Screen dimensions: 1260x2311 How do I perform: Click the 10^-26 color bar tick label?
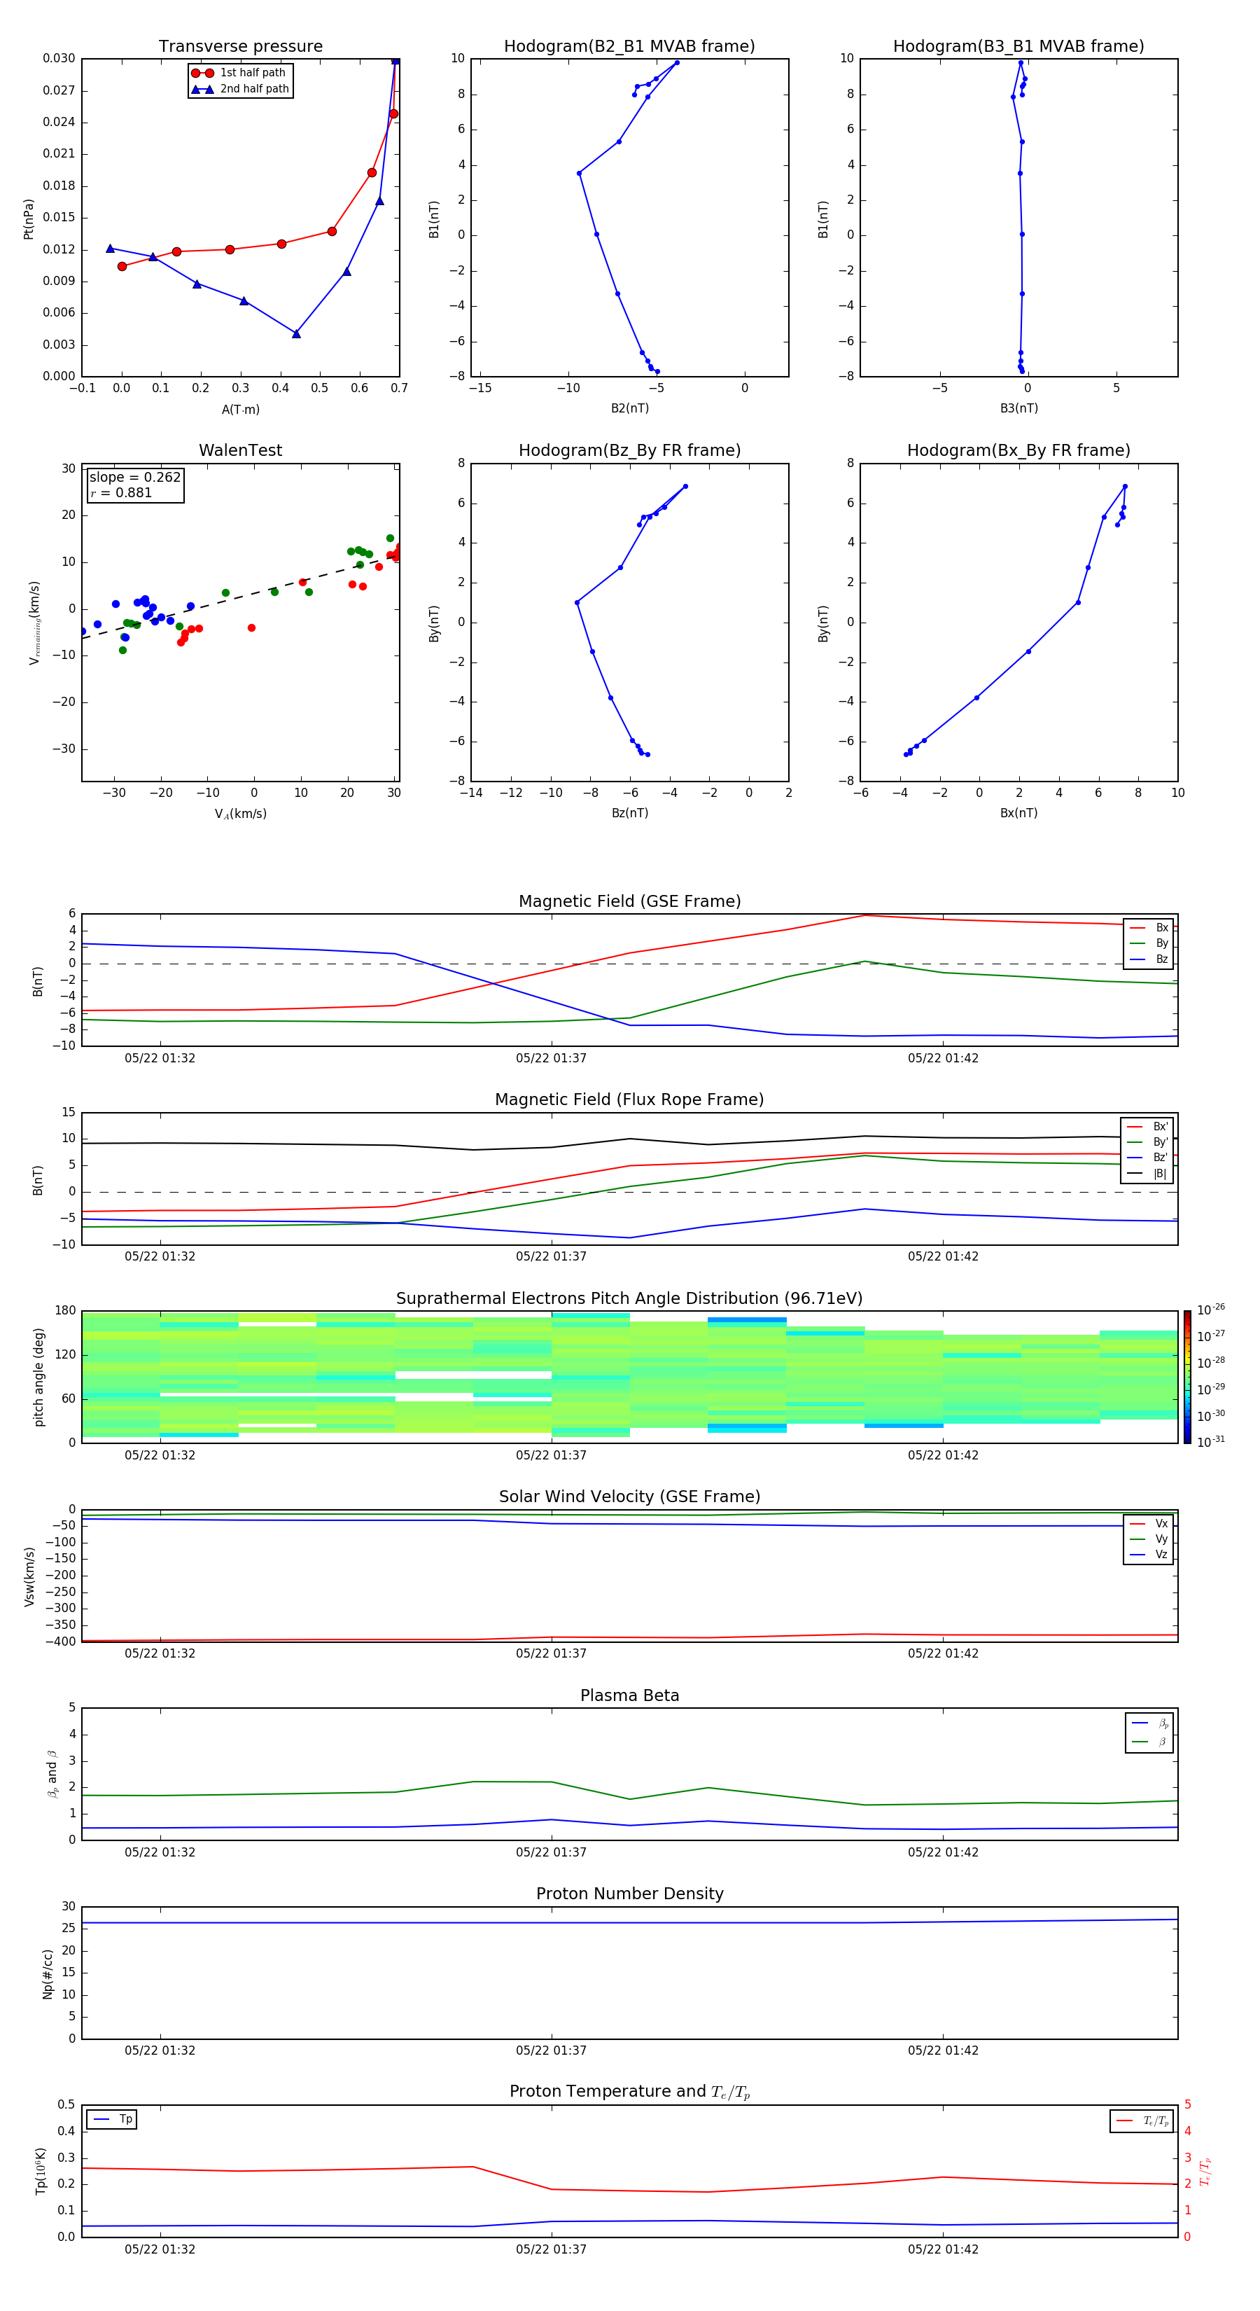pyautogui.click(x=1211, y=1310)
